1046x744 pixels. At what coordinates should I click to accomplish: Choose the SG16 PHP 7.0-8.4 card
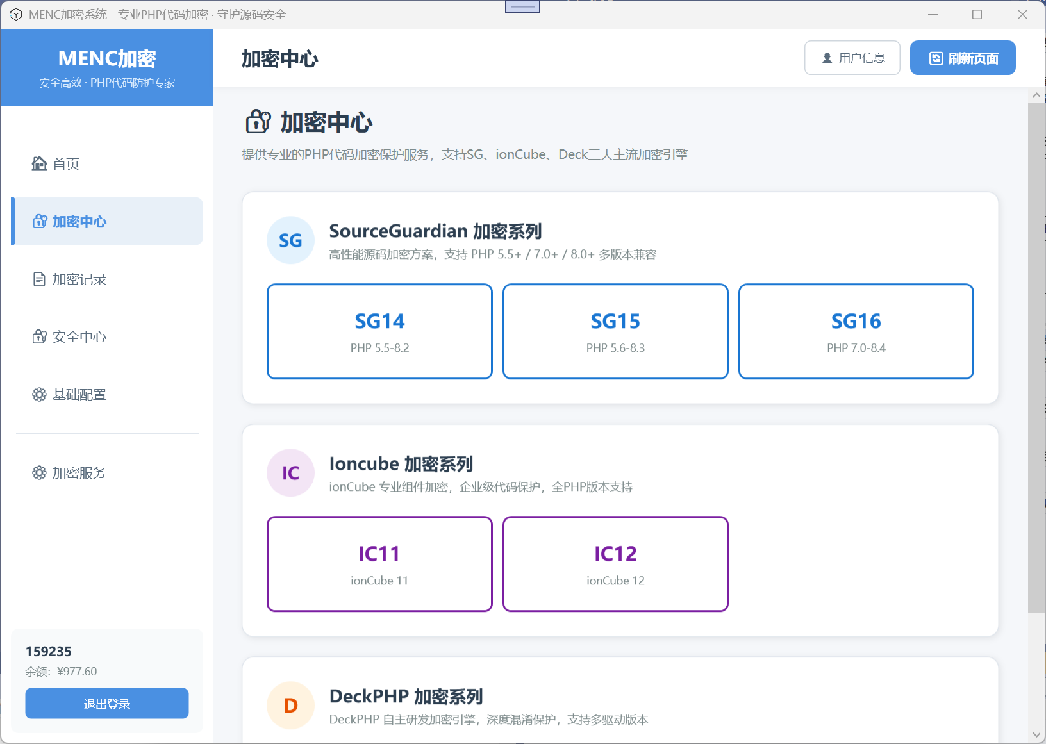pyautogui.click(x=856, y=331)
